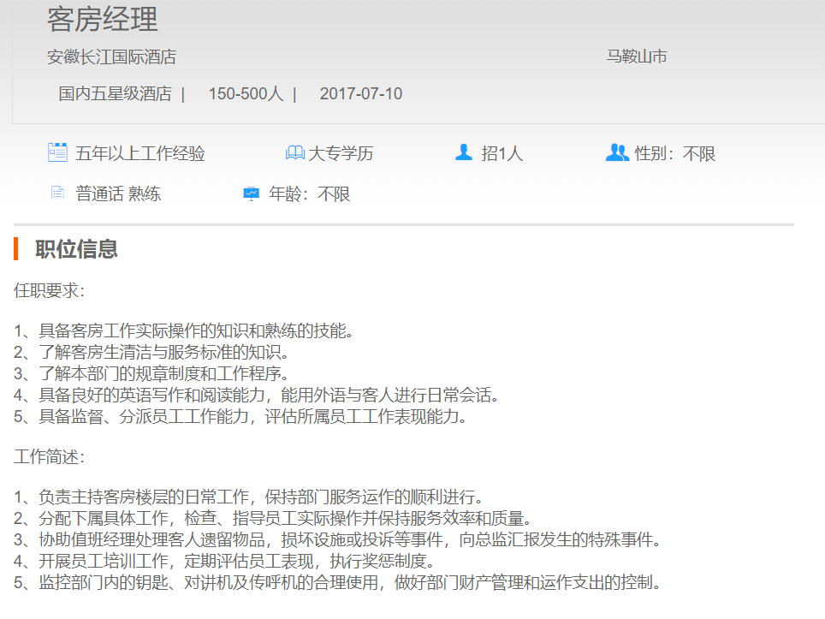Click the 客房经理 job title

point(102,19)
